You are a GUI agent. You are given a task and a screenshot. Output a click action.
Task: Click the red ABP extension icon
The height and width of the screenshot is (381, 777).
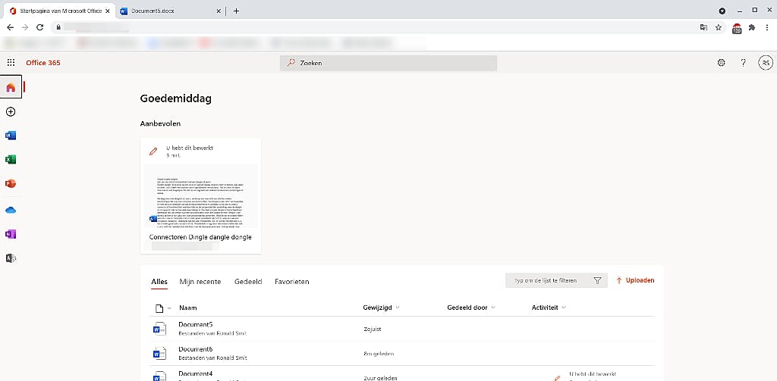click(x=738, y=28)
